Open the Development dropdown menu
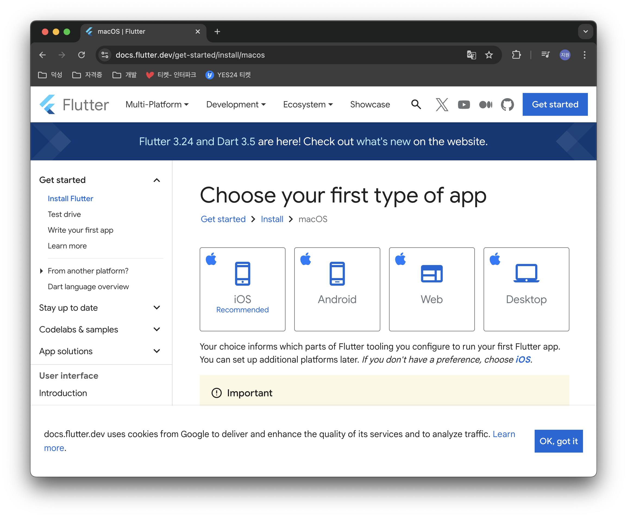627x517 pixels. pyautogui.click(x=236, y=105)
